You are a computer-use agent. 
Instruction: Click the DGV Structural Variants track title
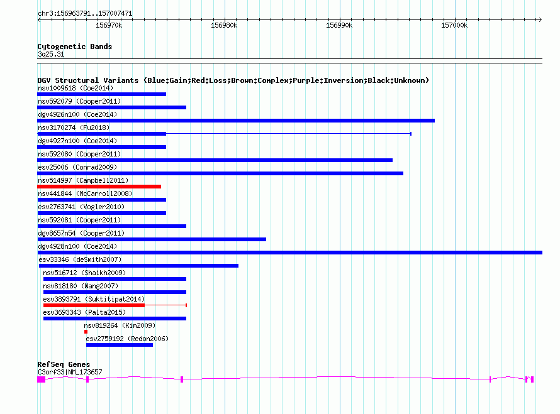(x=233, y=80)
